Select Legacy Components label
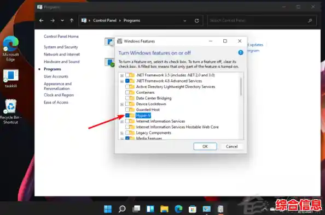The height and width of the screenshot is (215, 325). point(154,133)
